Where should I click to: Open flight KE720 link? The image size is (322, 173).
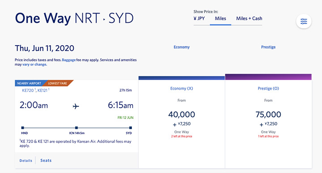click(x=28, y=90)
